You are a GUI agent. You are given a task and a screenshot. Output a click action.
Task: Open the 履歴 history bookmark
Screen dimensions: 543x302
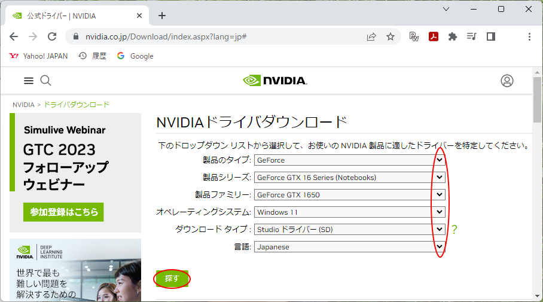pos(93,56)
